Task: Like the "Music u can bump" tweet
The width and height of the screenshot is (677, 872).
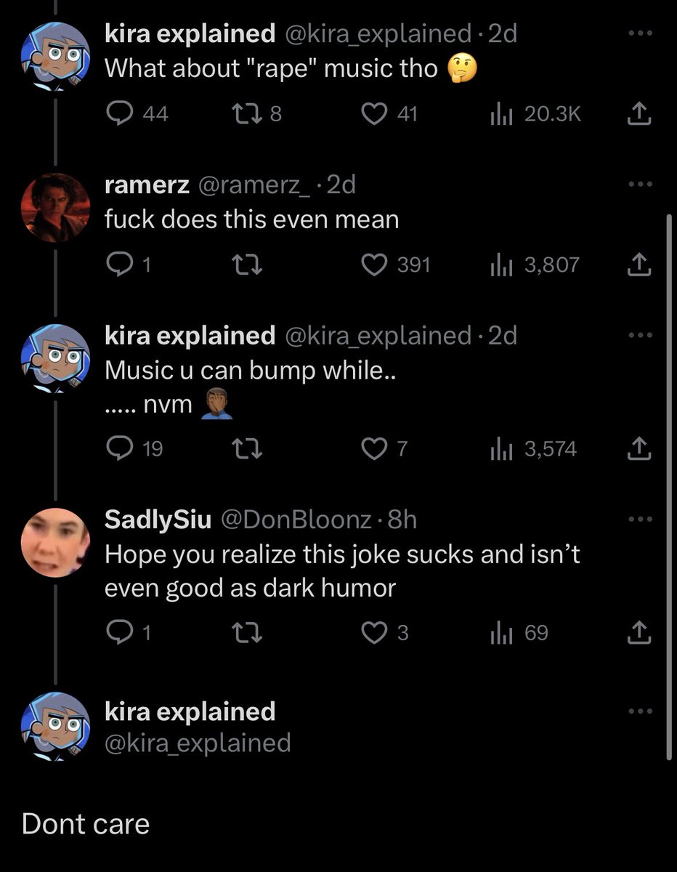Action: tap(383, 449)
